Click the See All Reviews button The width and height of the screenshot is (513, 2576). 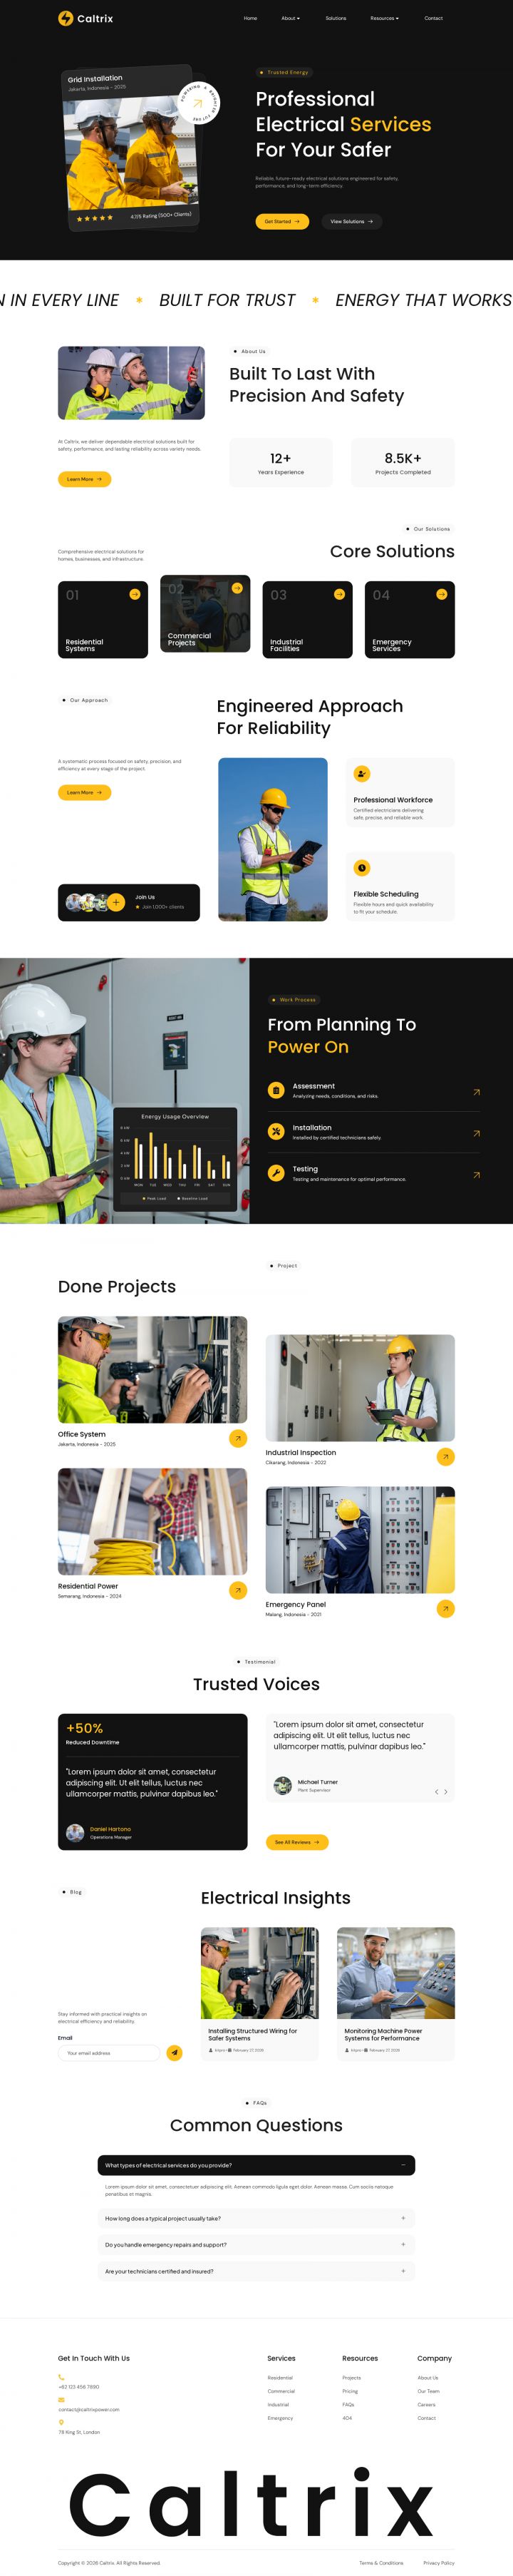pyautogui.click(x=297, y=1842)
